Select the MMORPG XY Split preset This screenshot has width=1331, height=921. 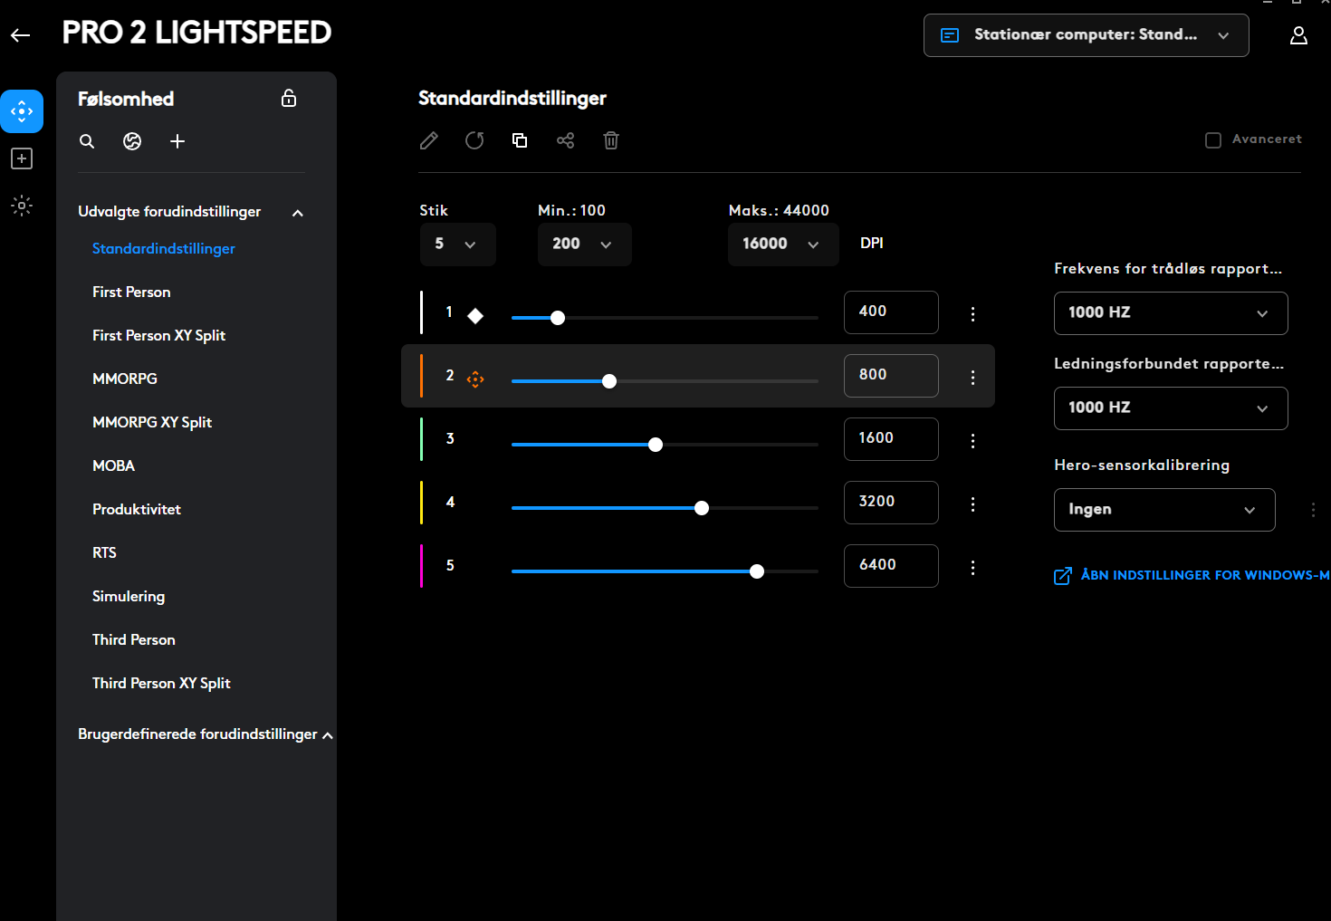152,422
